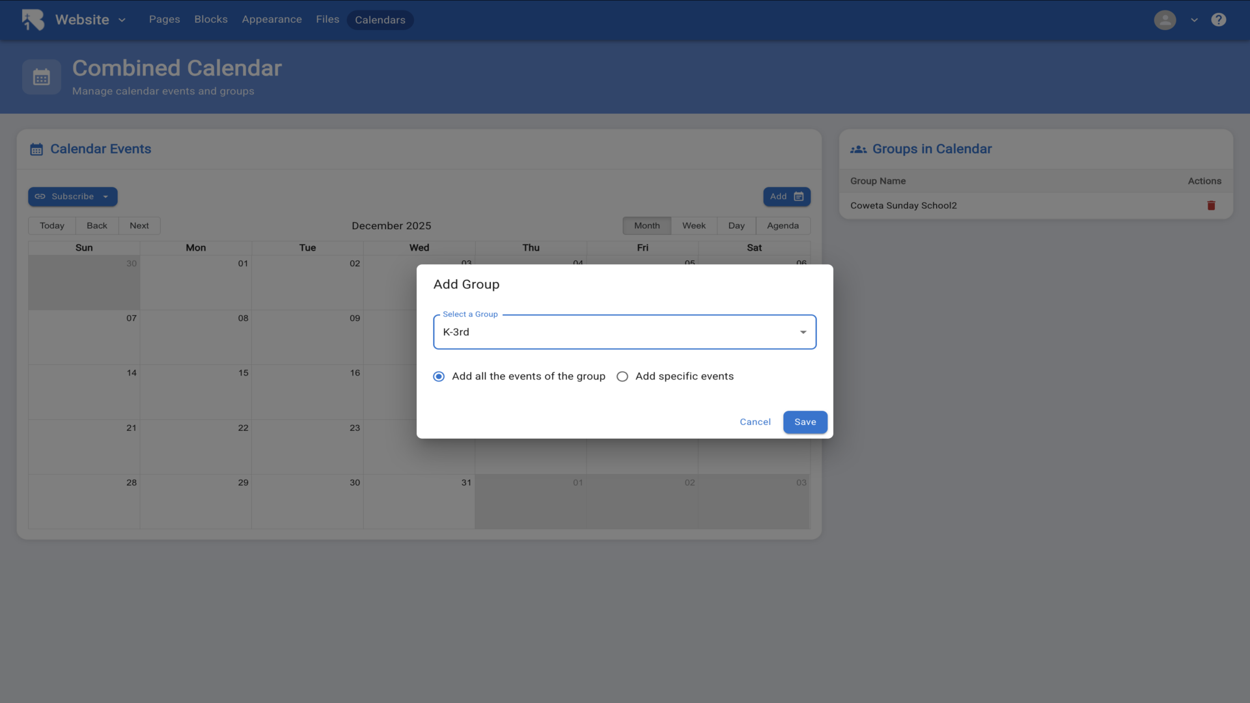Select Add specific events radio option

click(622, 376)
